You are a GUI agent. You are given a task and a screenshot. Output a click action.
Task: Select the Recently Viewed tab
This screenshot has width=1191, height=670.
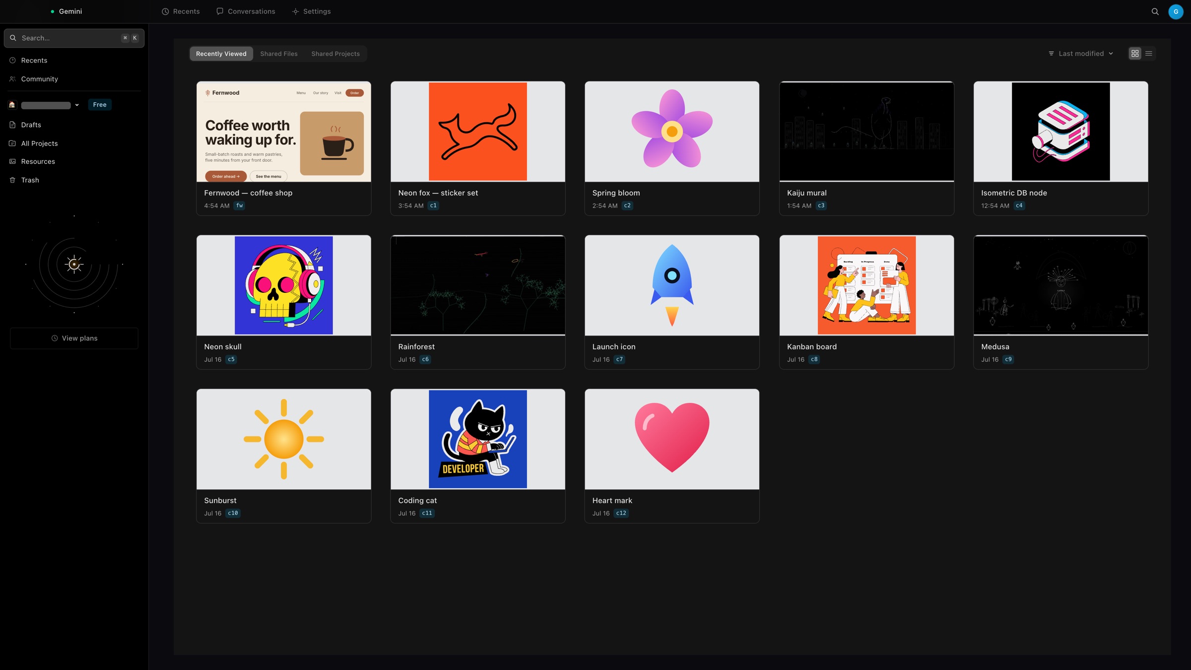tap(221, 54)
